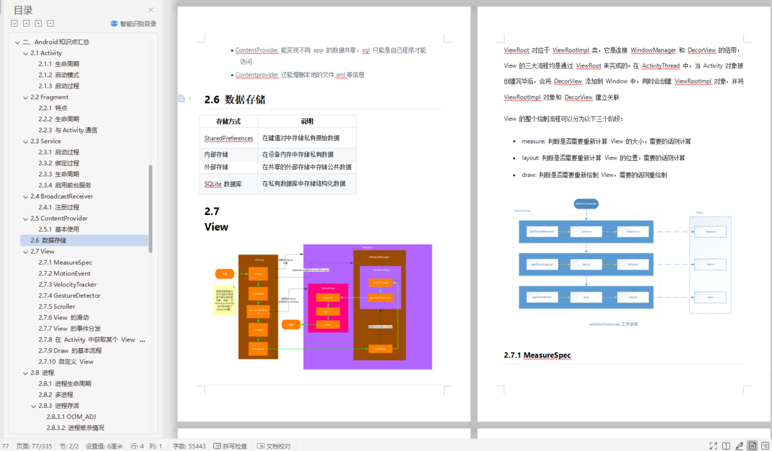Collapse the 2.8 进程 outline node
This screenshot has width=772, height=451.
tap(26, 373)
